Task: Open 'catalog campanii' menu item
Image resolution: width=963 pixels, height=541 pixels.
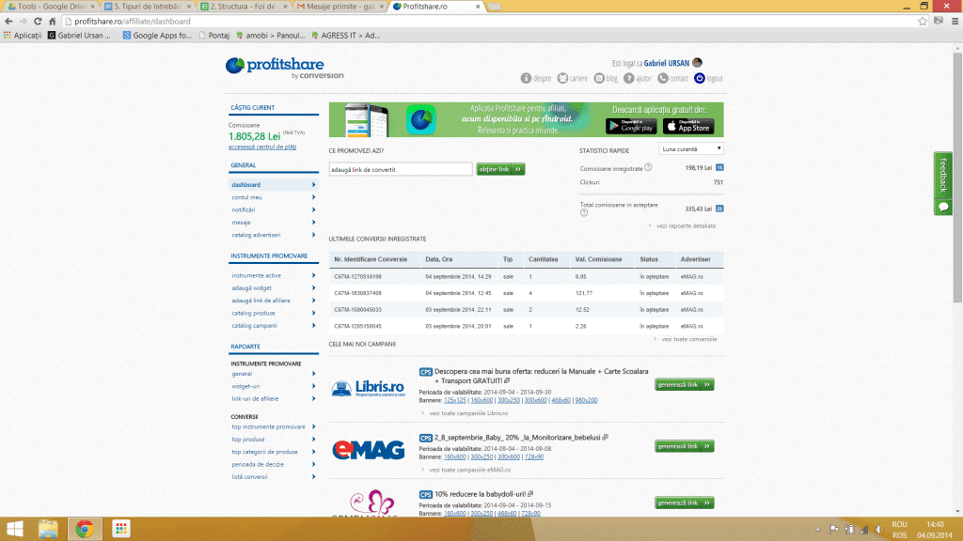Action: coord(254,326)
